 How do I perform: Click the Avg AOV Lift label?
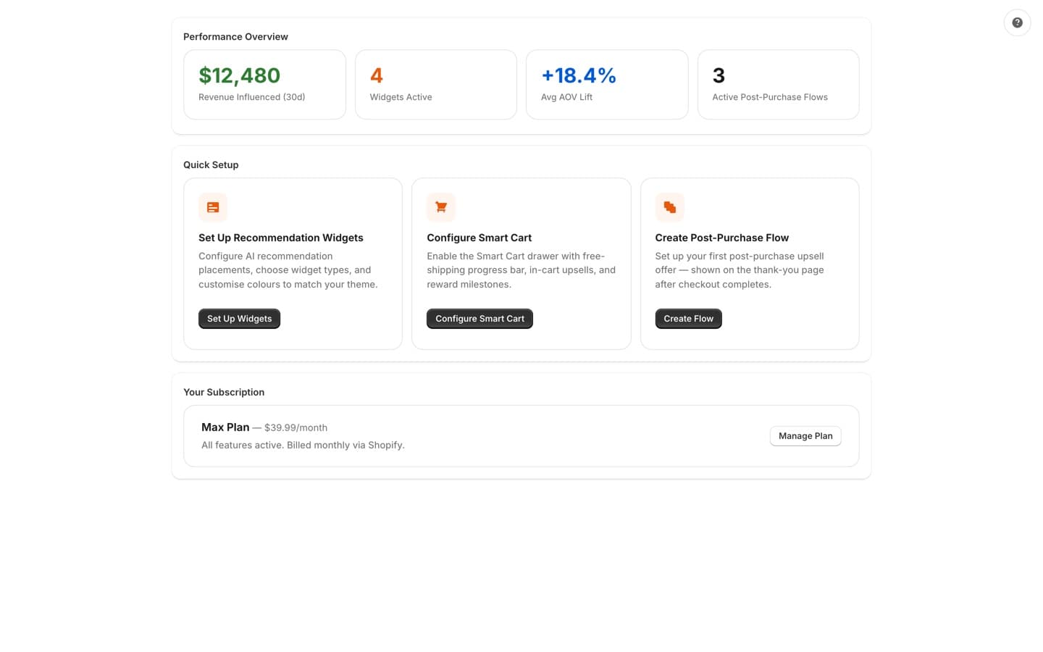(566, 97)
